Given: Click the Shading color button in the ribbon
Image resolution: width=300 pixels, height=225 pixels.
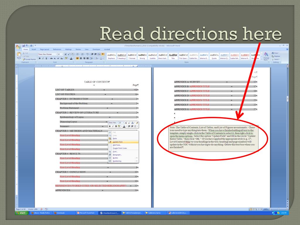Looking at the screenshot, I should point(97,58).
